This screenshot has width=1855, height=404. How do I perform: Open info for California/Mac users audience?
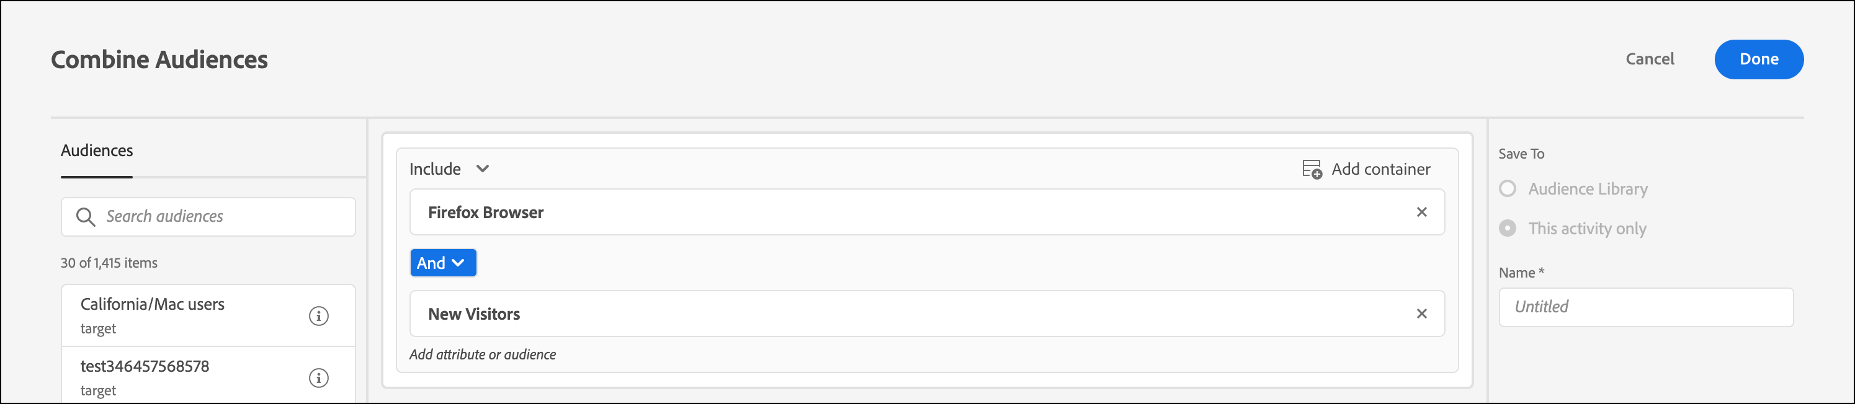pyautogui.click(x=319, y=315)
